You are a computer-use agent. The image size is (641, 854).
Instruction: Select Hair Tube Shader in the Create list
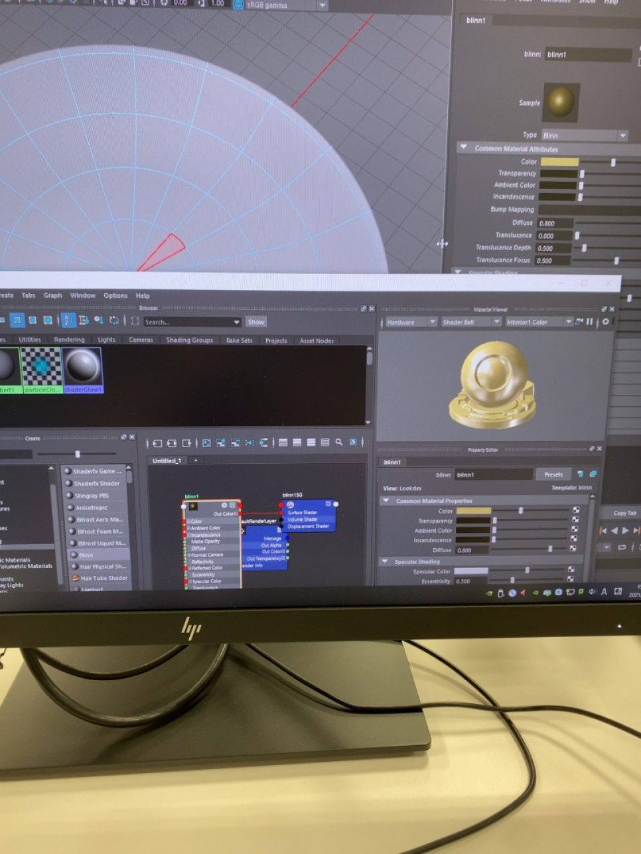pyautogui.click(x=101, y=578)
